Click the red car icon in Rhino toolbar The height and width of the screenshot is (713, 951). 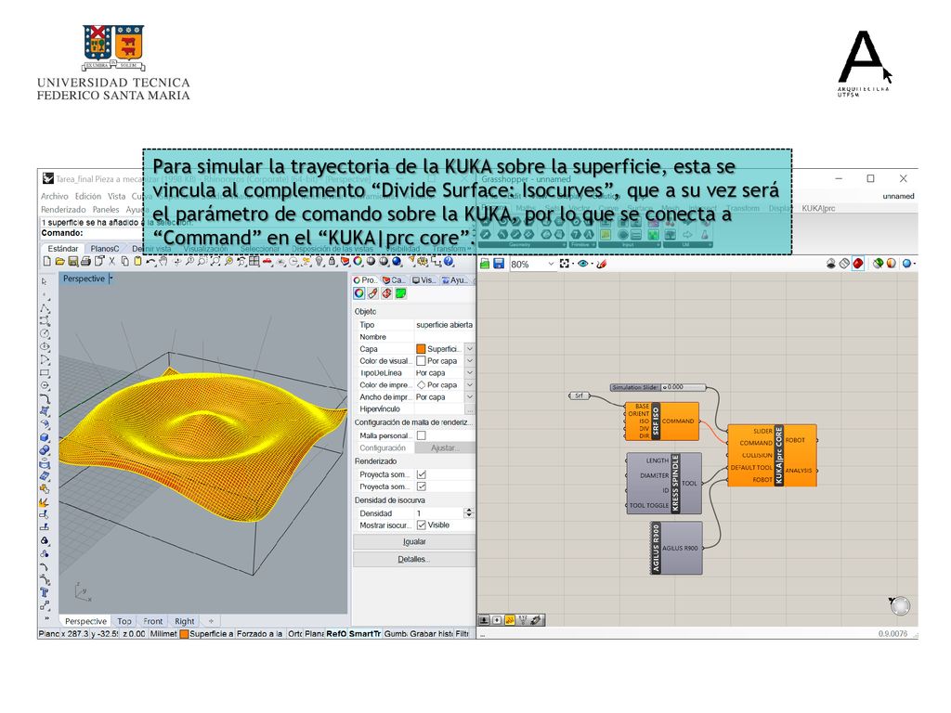point(267,261)
